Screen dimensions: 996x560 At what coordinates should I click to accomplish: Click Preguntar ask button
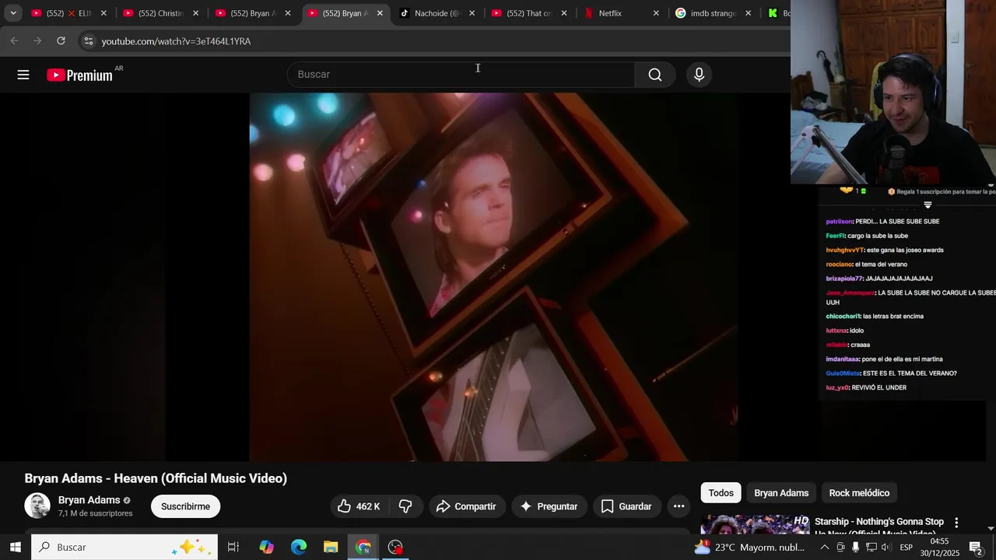click(x=549, y=506)
